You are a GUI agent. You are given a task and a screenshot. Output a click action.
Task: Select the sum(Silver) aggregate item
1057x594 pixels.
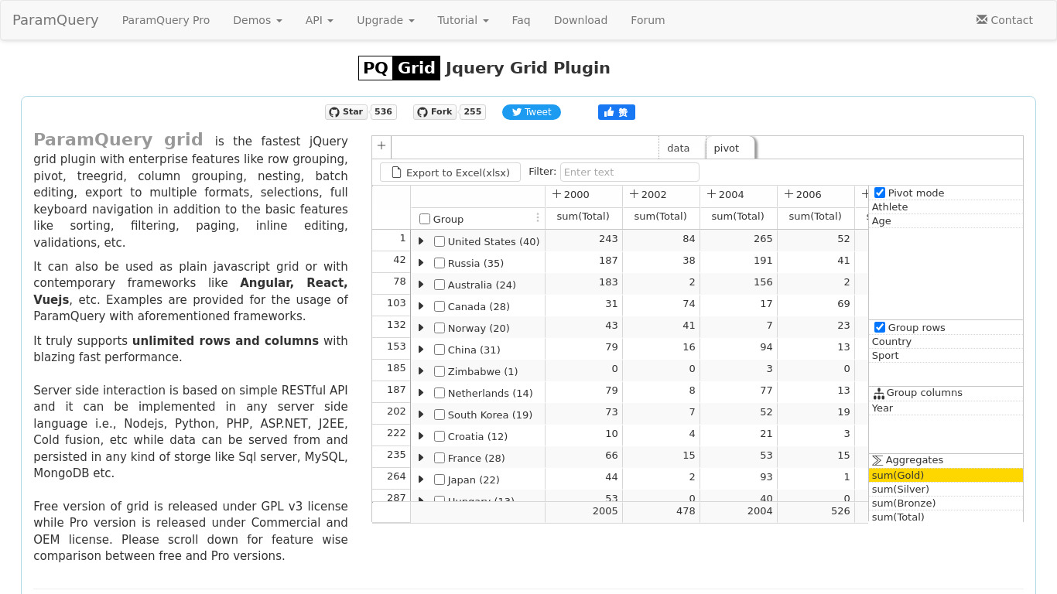(946, 489)
